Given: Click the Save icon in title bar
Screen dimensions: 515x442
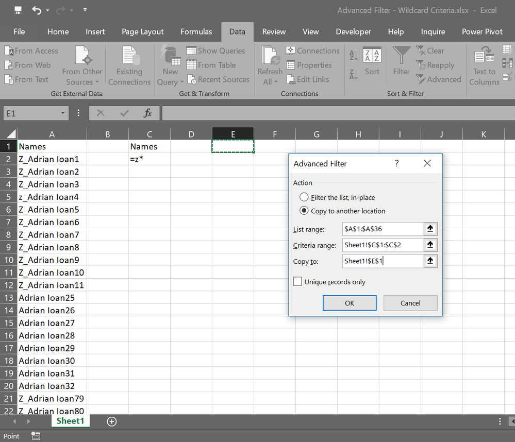Looking at the screenshot, I should coord(18,10).
